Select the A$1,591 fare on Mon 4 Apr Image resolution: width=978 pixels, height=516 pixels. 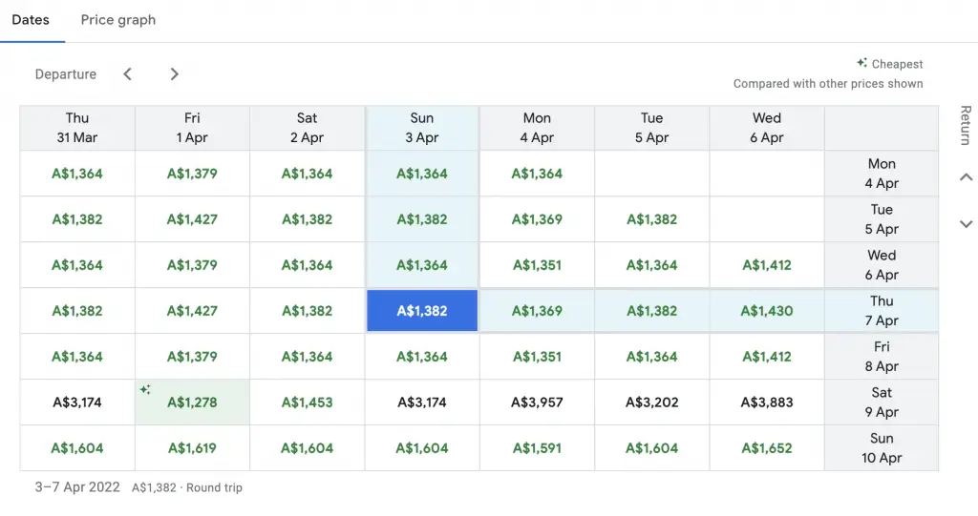point(537,448)
